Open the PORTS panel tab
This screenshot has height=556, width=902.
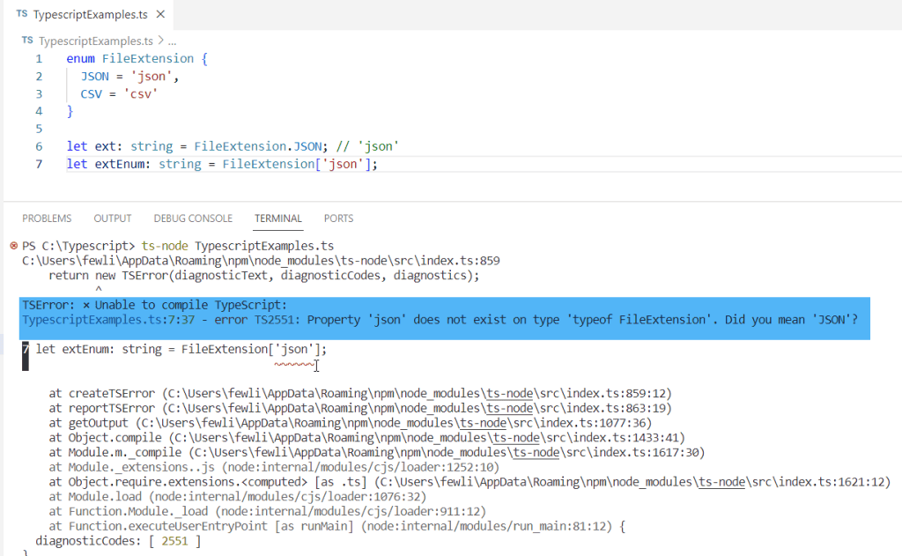[x=338, y=219]
